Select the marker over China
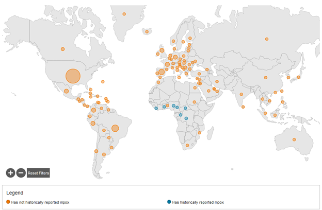 pos(266,78)
